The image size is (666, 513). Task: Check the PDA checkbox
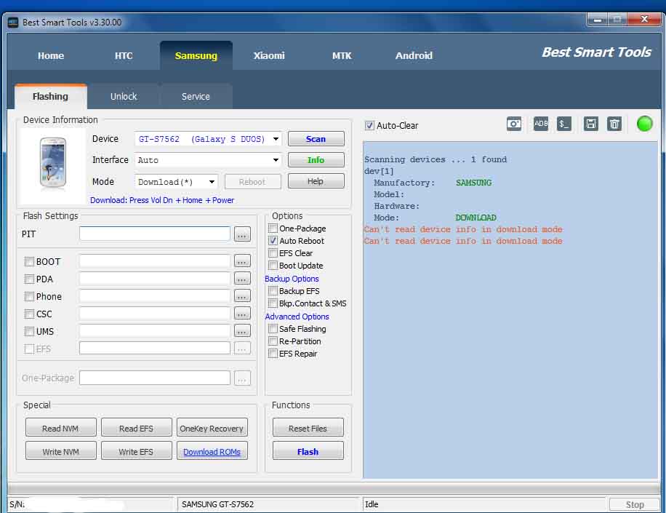click(29, 279)
